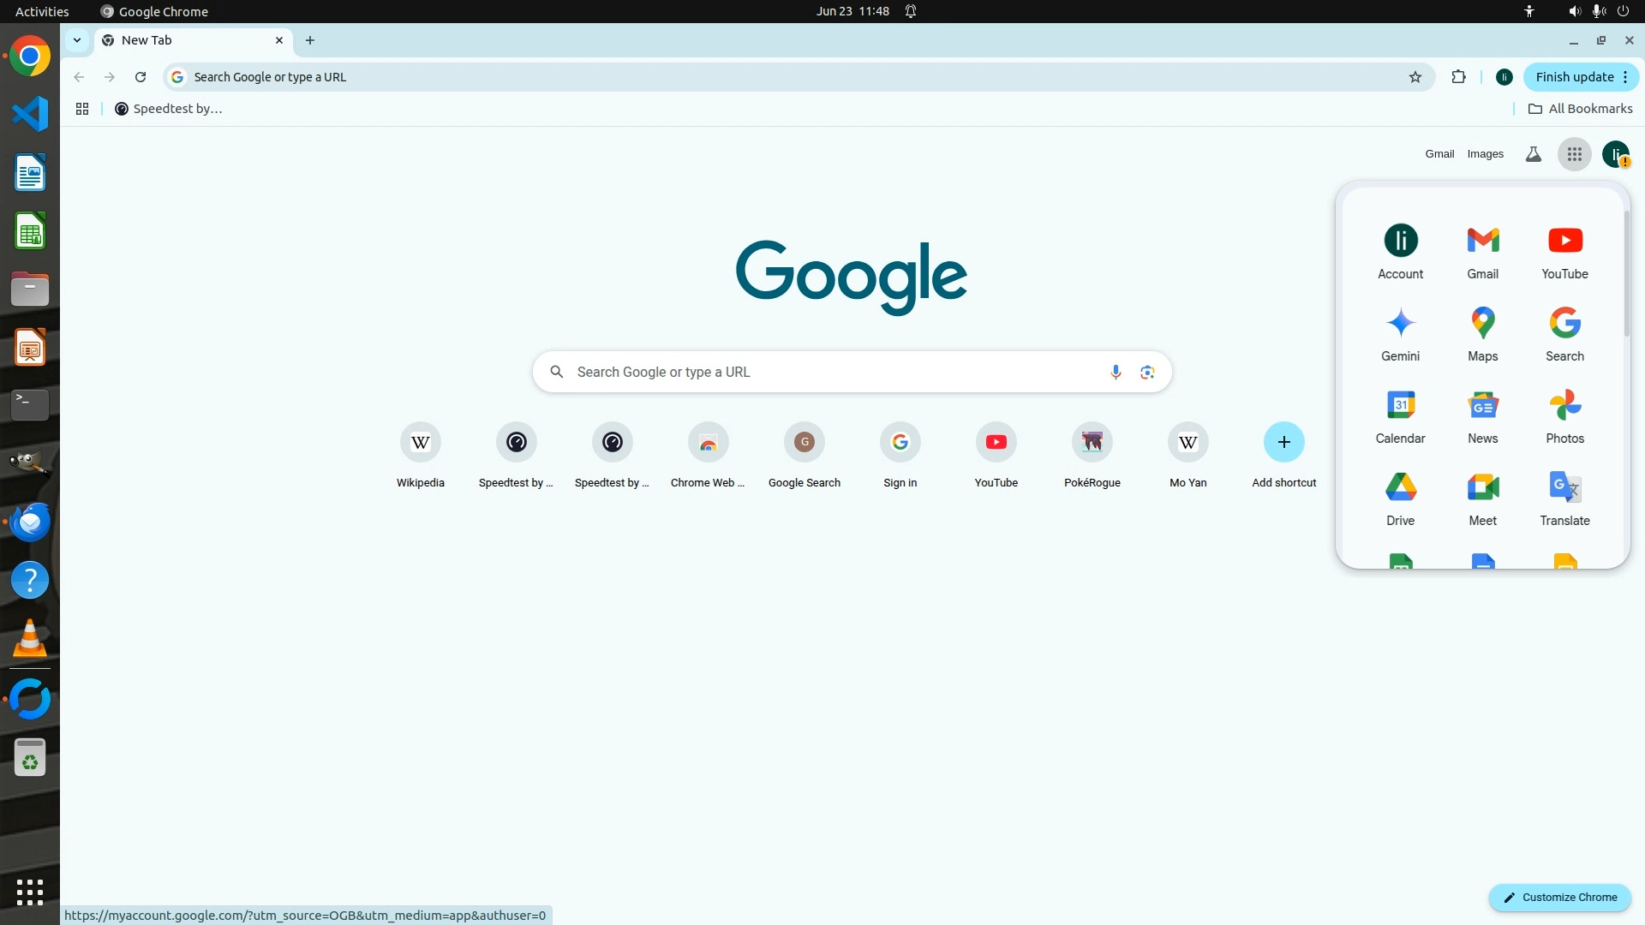
Task: Open Gemini from the Google apps panel
Action: coord(1400,334)
